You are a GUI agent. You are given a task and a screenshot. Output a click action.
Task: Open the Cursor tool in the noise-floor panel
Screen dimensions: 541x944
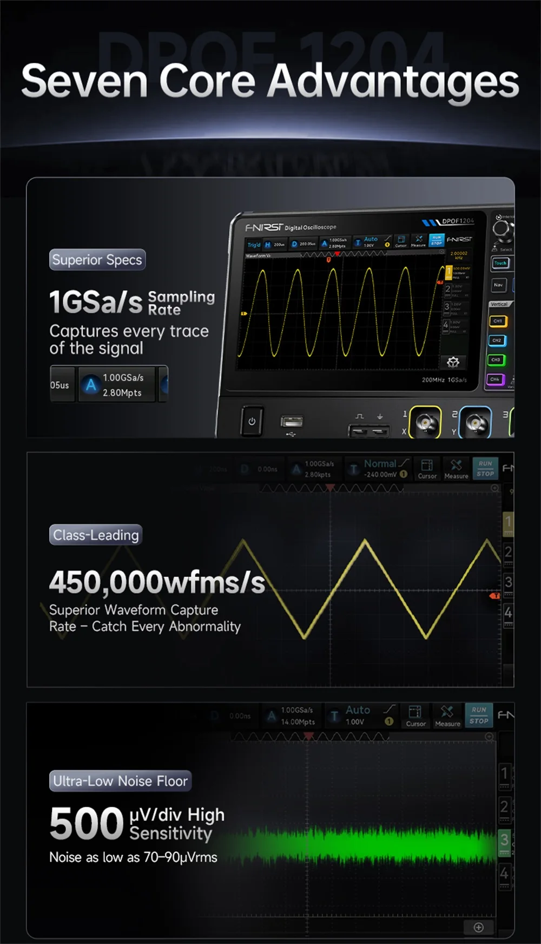(415, 716)
